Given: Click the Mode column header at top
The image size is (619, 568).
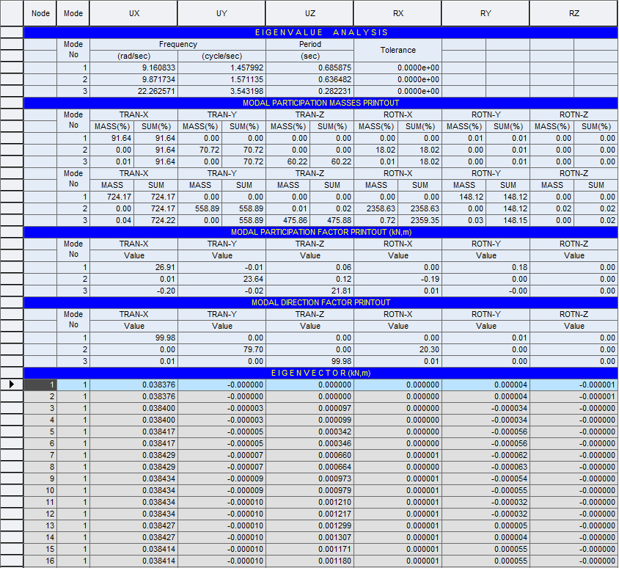Looking at the screenshot, I should coord(73,13).
